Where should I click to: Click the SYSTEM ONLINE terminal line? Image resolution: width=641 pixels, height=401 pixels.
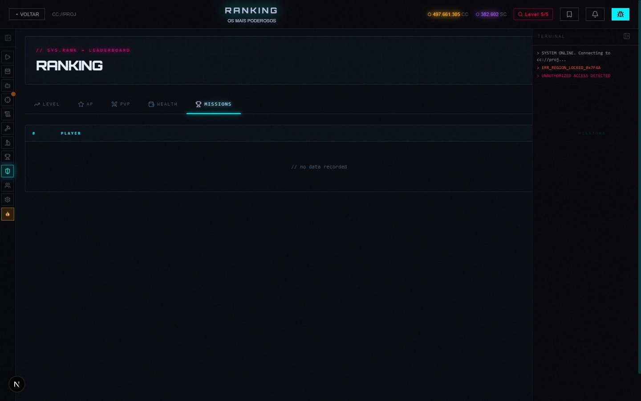(574, 56)
